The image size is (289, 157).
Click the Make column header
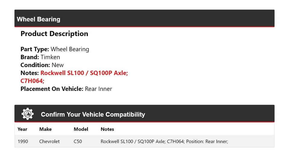45,129
